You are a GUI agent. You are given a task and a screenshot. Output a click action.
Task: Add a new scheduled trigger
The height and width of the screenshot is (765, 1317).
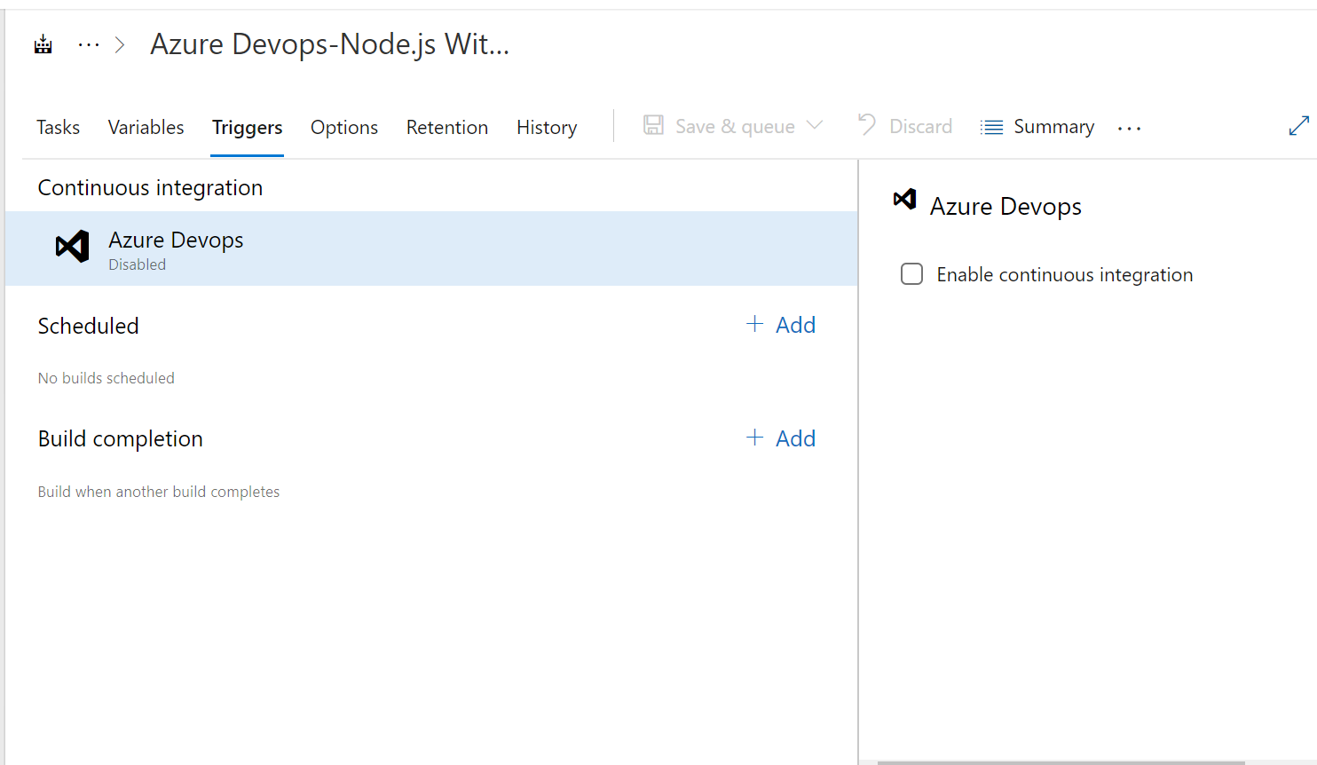click(x=795, y=325)
